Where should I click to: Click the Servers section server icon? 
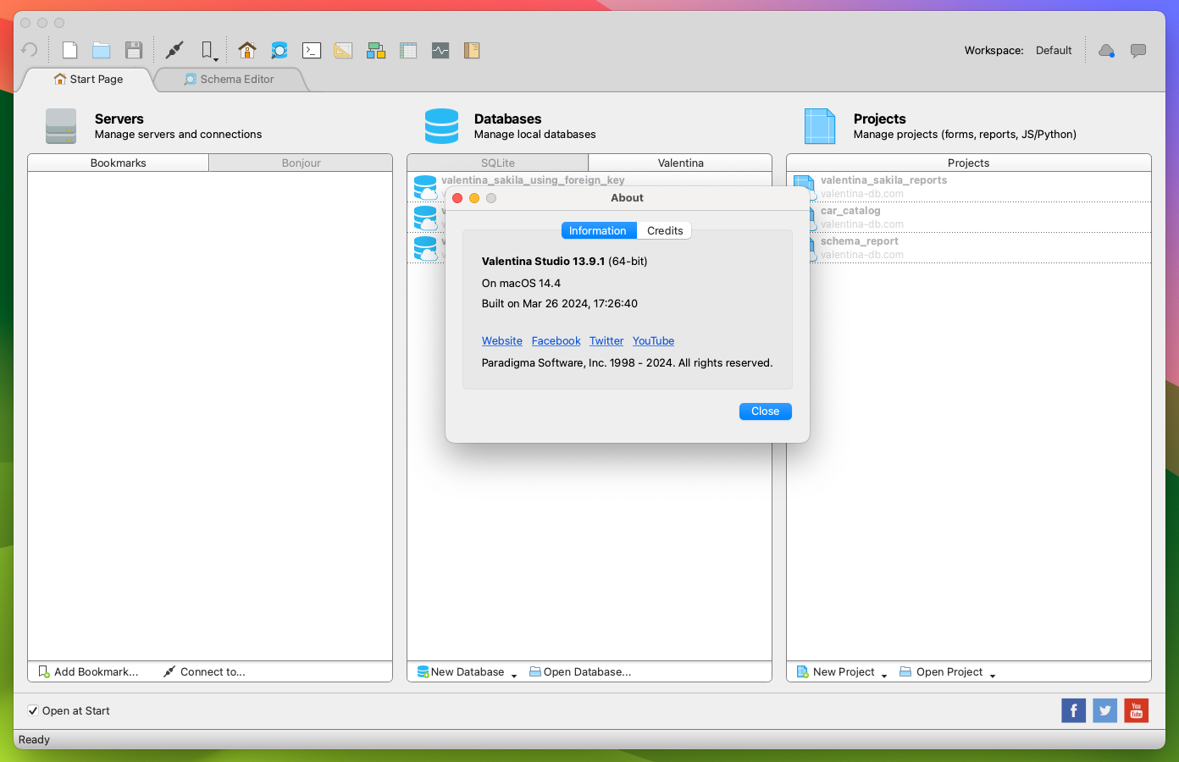[61, 126]
